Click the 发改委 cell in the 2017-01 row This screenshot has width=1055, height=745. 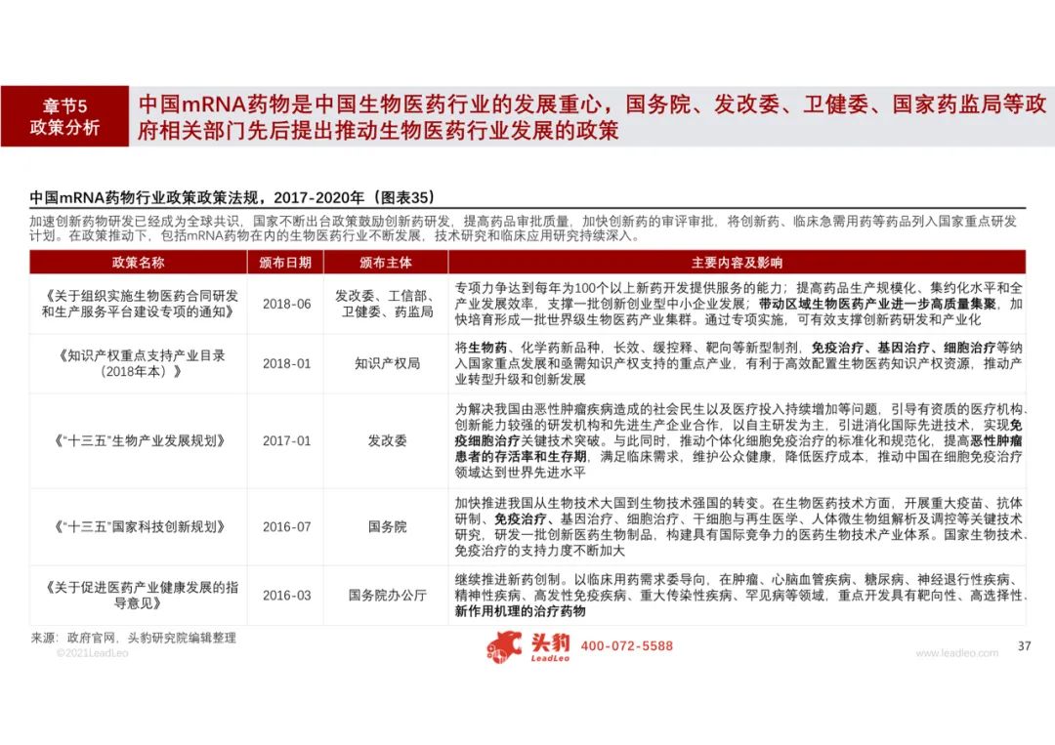(387, 440)
